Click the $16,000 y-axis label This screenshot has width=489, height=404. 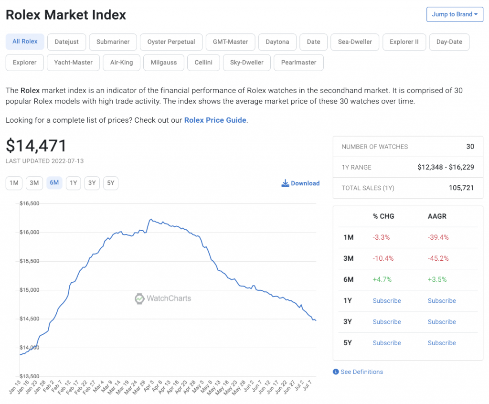pos(29,232)
